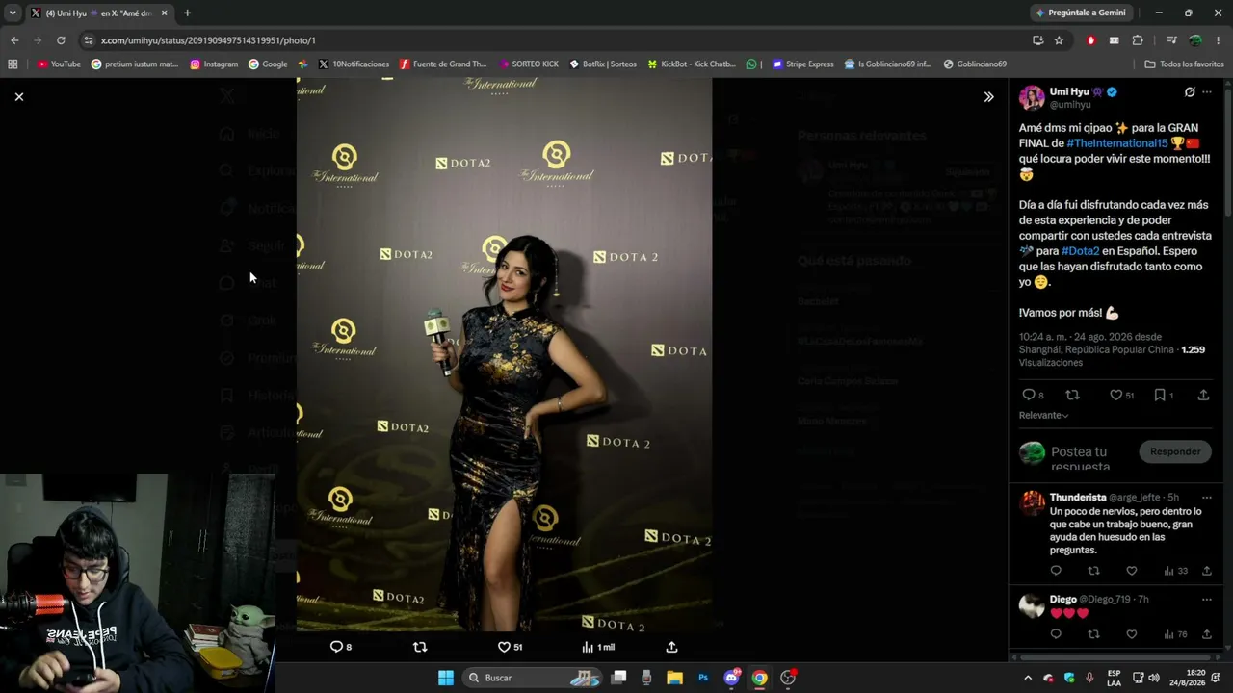The image size is (1233, 693).
Task: Show hidden system tray icons
Action: coord(1028,678)
